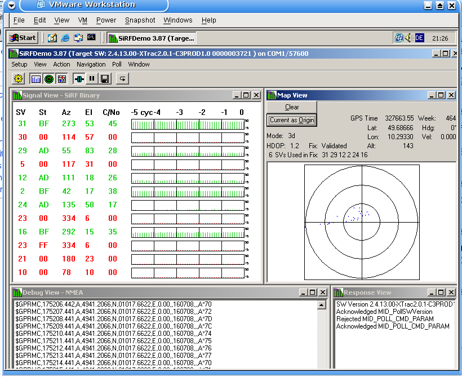Minimize the Debug View window
The image size is (462, 377).
tap(303, 292)
